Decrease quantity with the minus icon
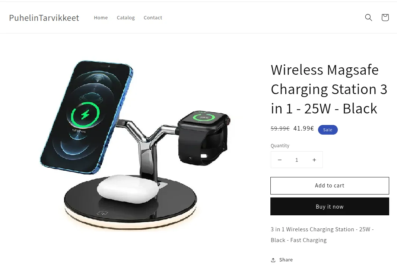This screenshot has height=267, width=397. (280, 160)
